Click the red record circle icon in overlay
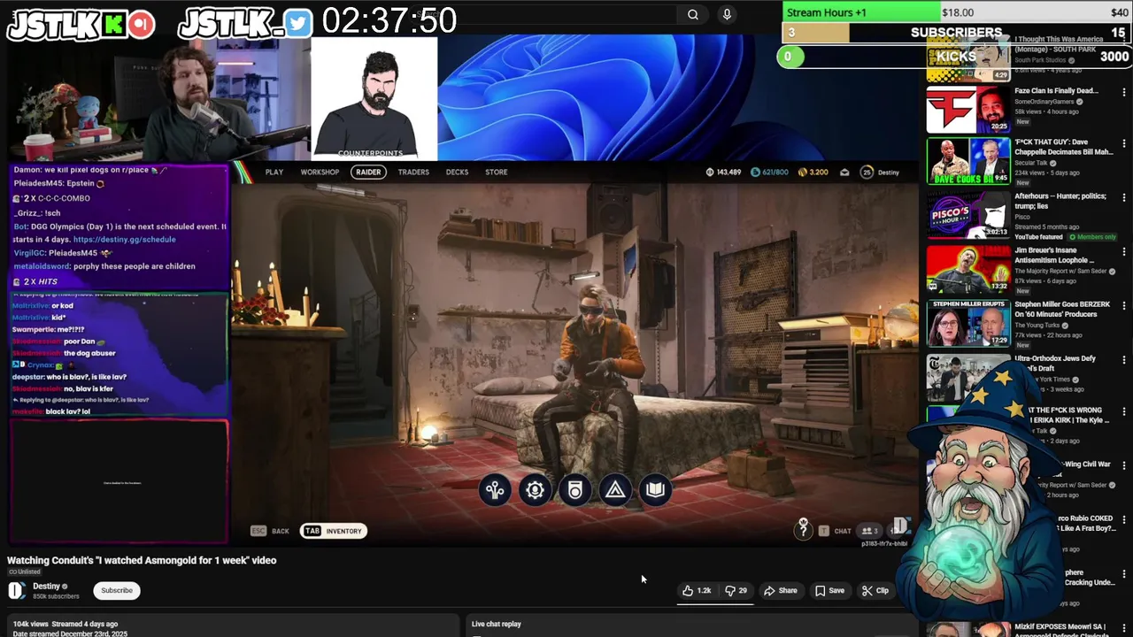 click(141, 25)
